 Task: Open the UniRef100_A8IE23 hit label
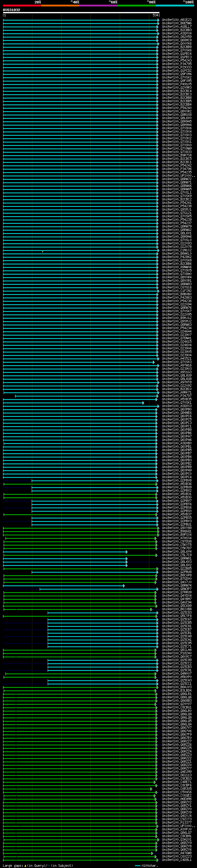[177, 20]
